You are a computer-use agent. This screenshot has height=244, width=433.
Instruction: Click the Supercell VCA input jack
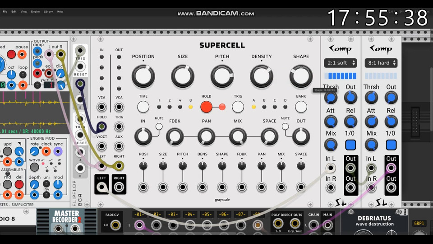pyautogui.click(x=101, y=107)
